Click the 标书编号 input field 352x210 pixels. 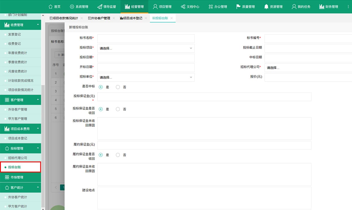point(308,39)
